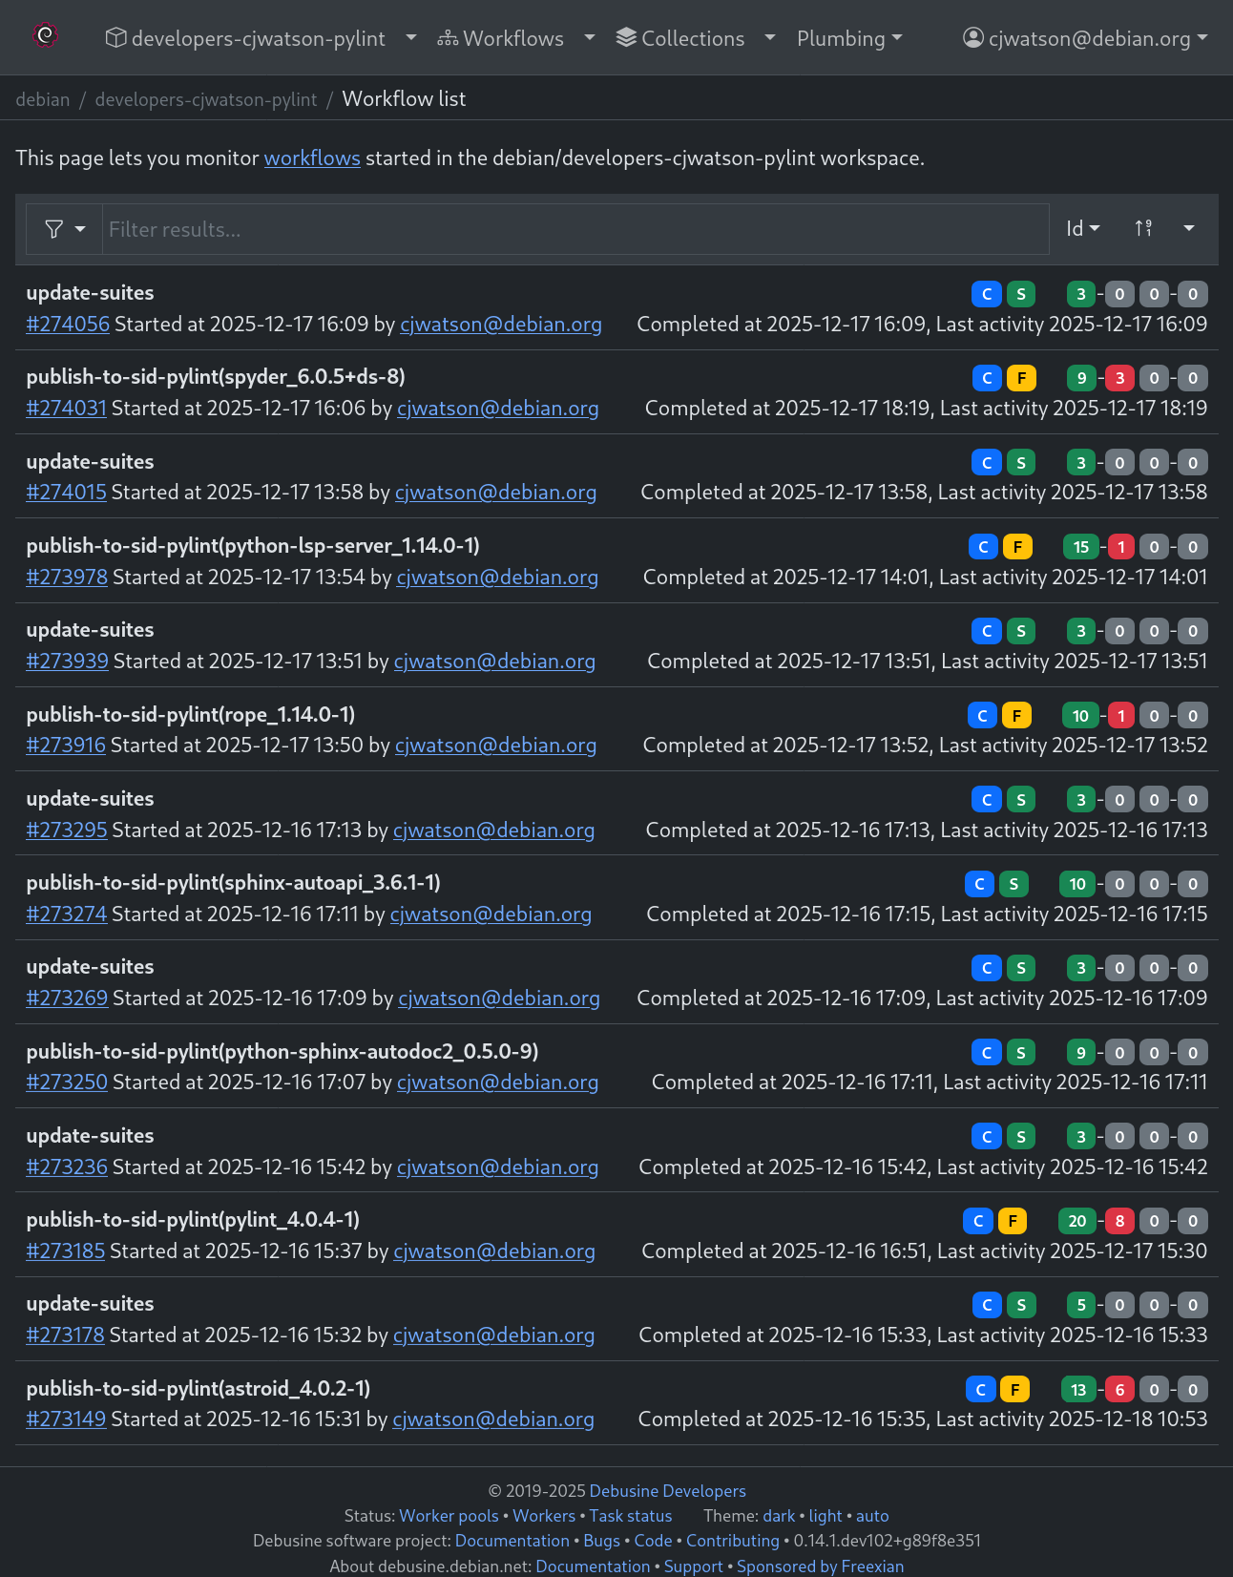Open the workspace dropdown arrow beside developers-cjwatson-pylint

click(x=411, y=37)
